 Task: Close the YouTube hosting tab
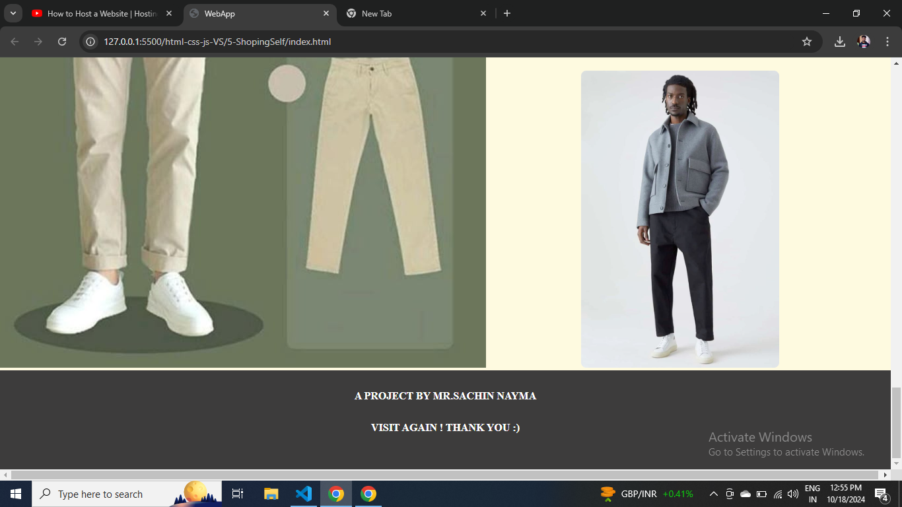coord(169,13)
